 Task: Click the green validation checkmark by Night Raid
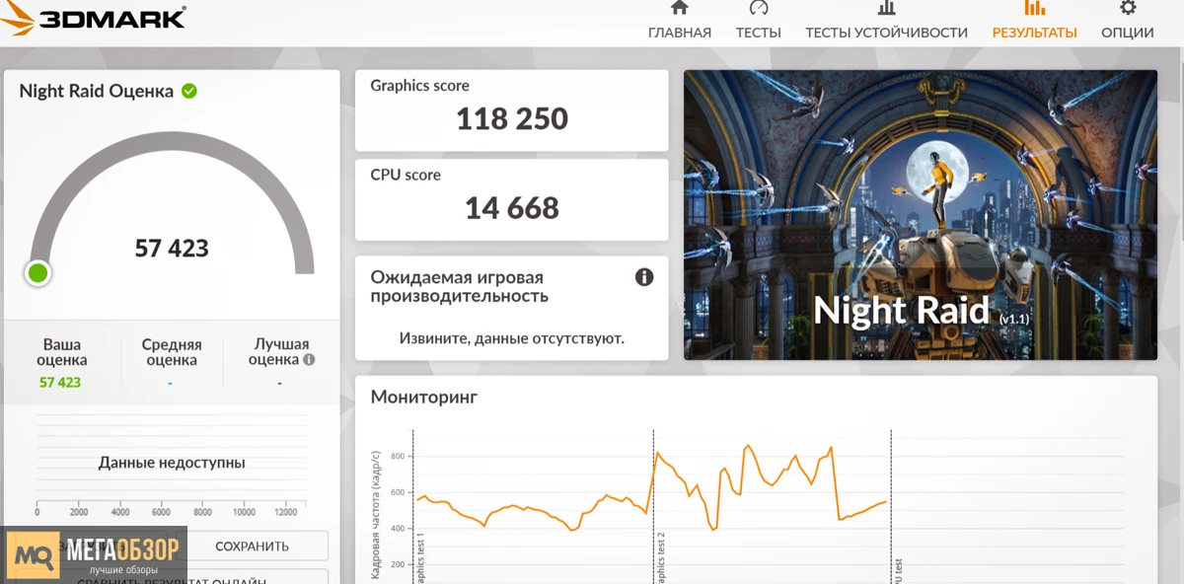(x=189, y=91)
